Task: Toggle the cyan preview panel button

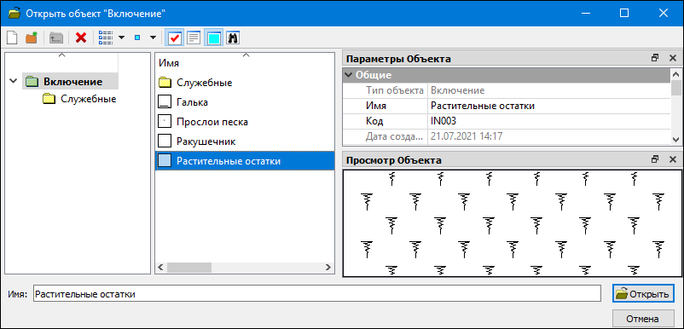Action: pyautogui.click(x=214, y=38)
